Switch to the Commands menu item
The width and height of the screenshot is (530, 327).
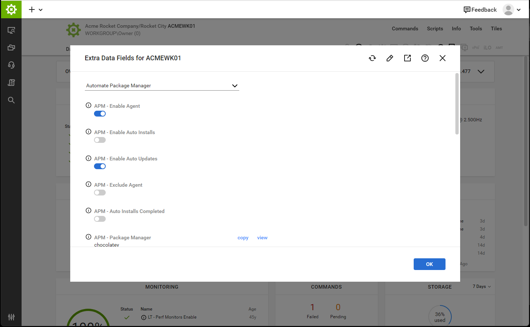tap(405, 28)
